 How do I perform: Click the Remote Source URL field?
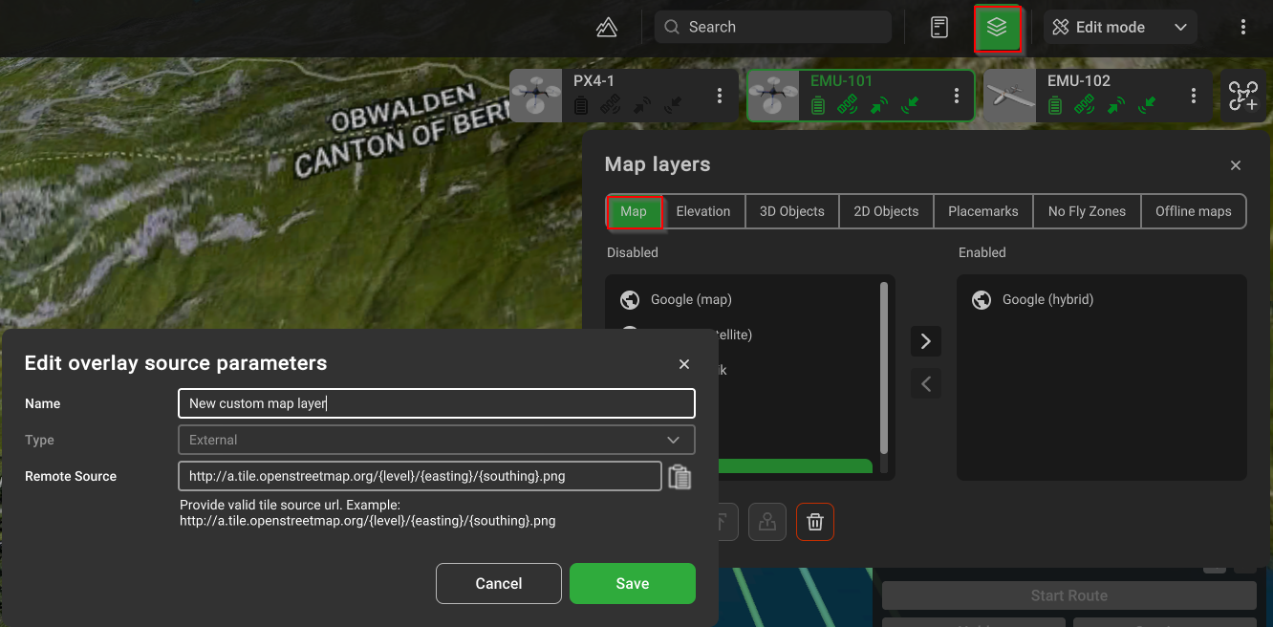click(x=420, y=476)
